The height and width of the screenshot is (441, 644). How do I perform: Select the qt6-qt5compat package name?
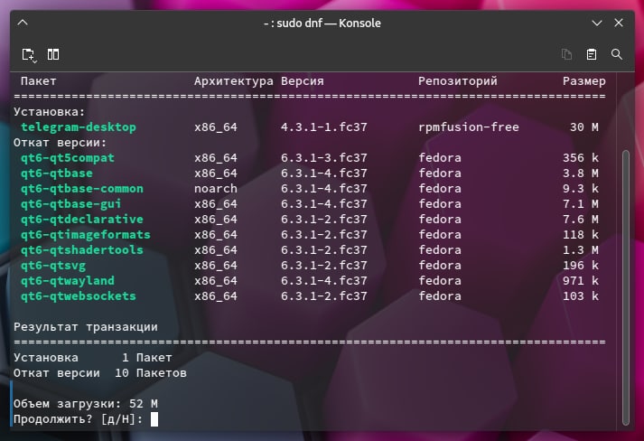pyautogui.click(x=68, y=158)
